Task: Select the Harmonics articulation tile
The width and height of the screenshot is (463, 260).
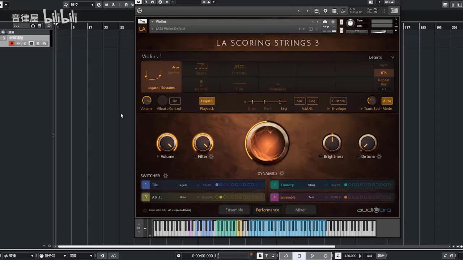Action: coord(278,85)
